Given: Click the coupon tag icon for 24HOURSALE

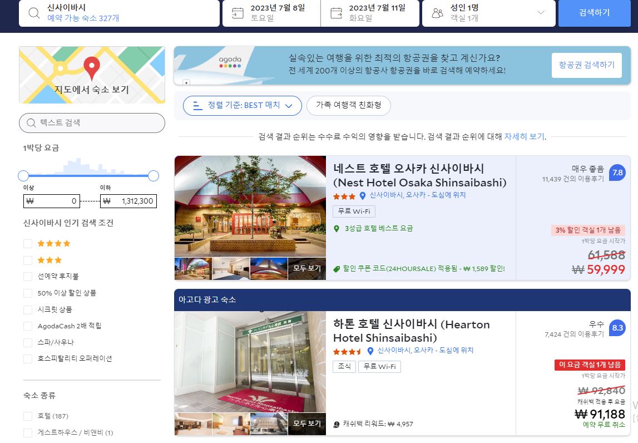Looking at the screenshot, I should coord(337,269).
